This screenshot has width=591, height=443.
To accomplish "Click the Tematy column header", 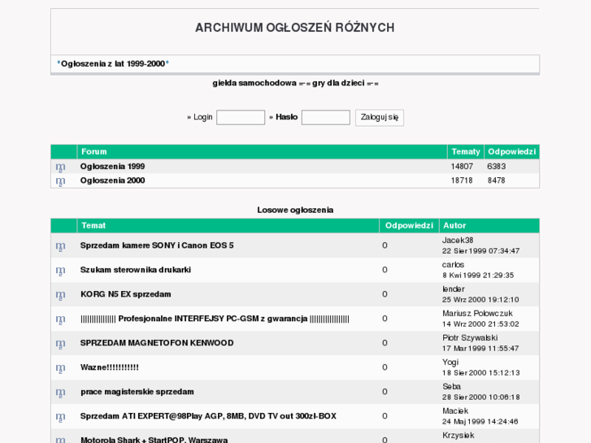I will [x=466, y=151].
